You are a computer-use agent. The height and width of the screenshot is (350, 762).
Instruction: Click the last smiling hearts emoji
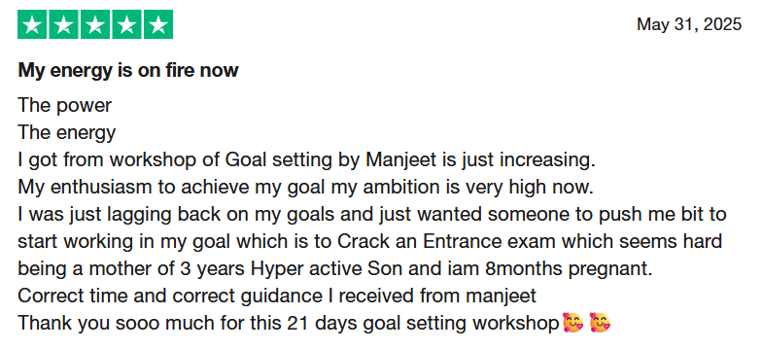(600, 323)
